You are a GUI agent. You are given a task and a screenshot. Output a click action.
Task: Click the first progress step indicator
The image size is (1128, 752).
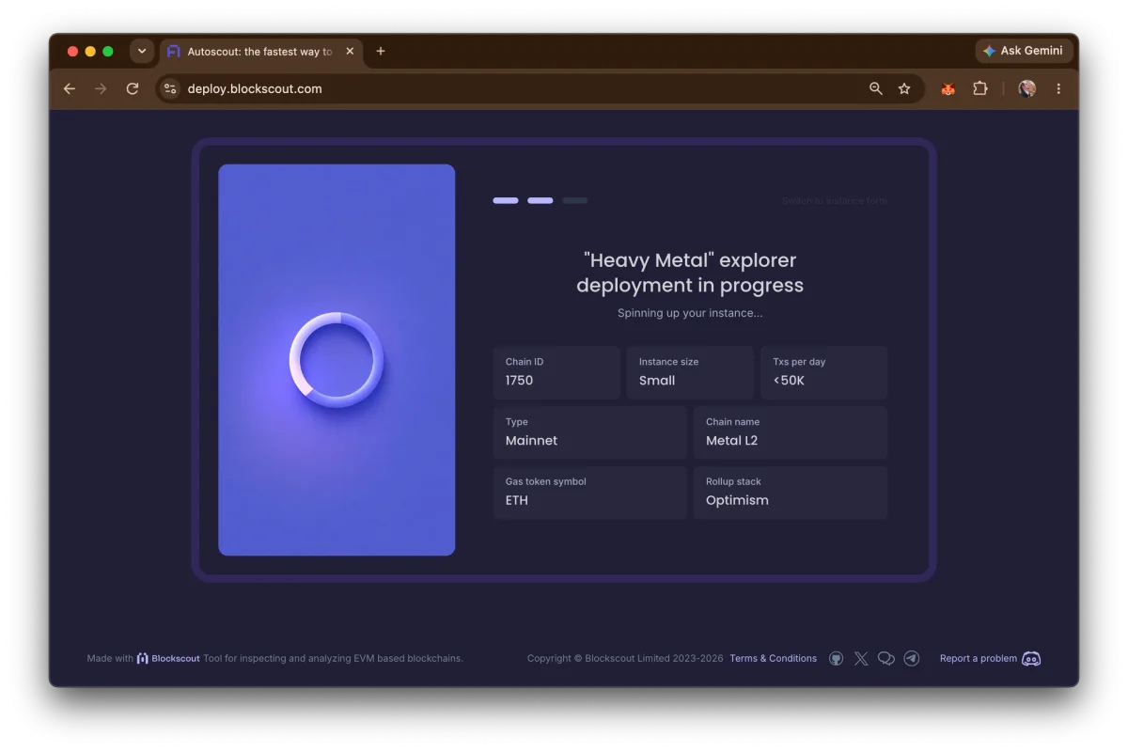click(506, 200)
